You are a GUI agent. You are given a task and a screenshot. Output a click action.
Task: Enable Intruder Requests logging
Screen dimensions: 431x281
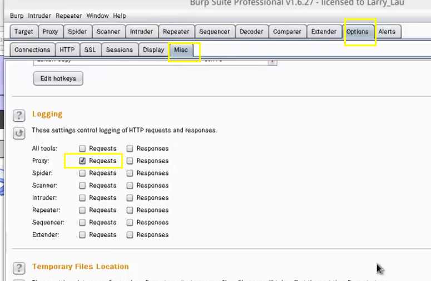tap(82, 198)
